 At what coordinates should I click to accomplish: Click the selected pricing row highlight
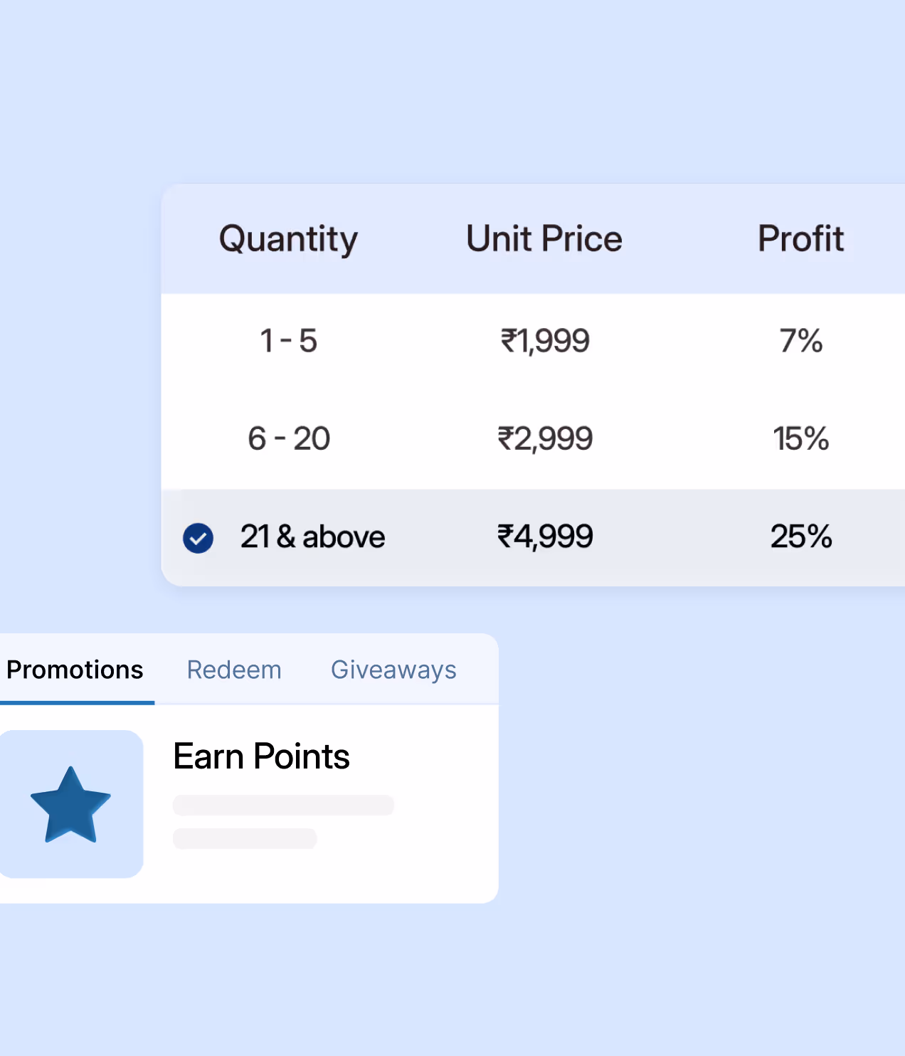534,537
